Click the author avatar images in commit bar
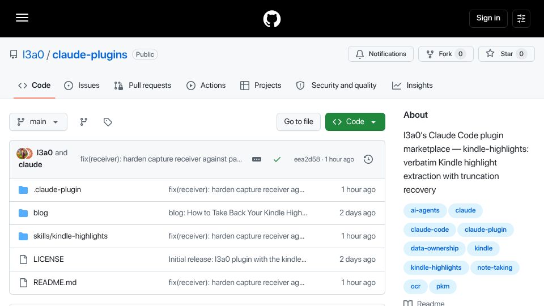This screenshot has height=306, width=544. 24,153
